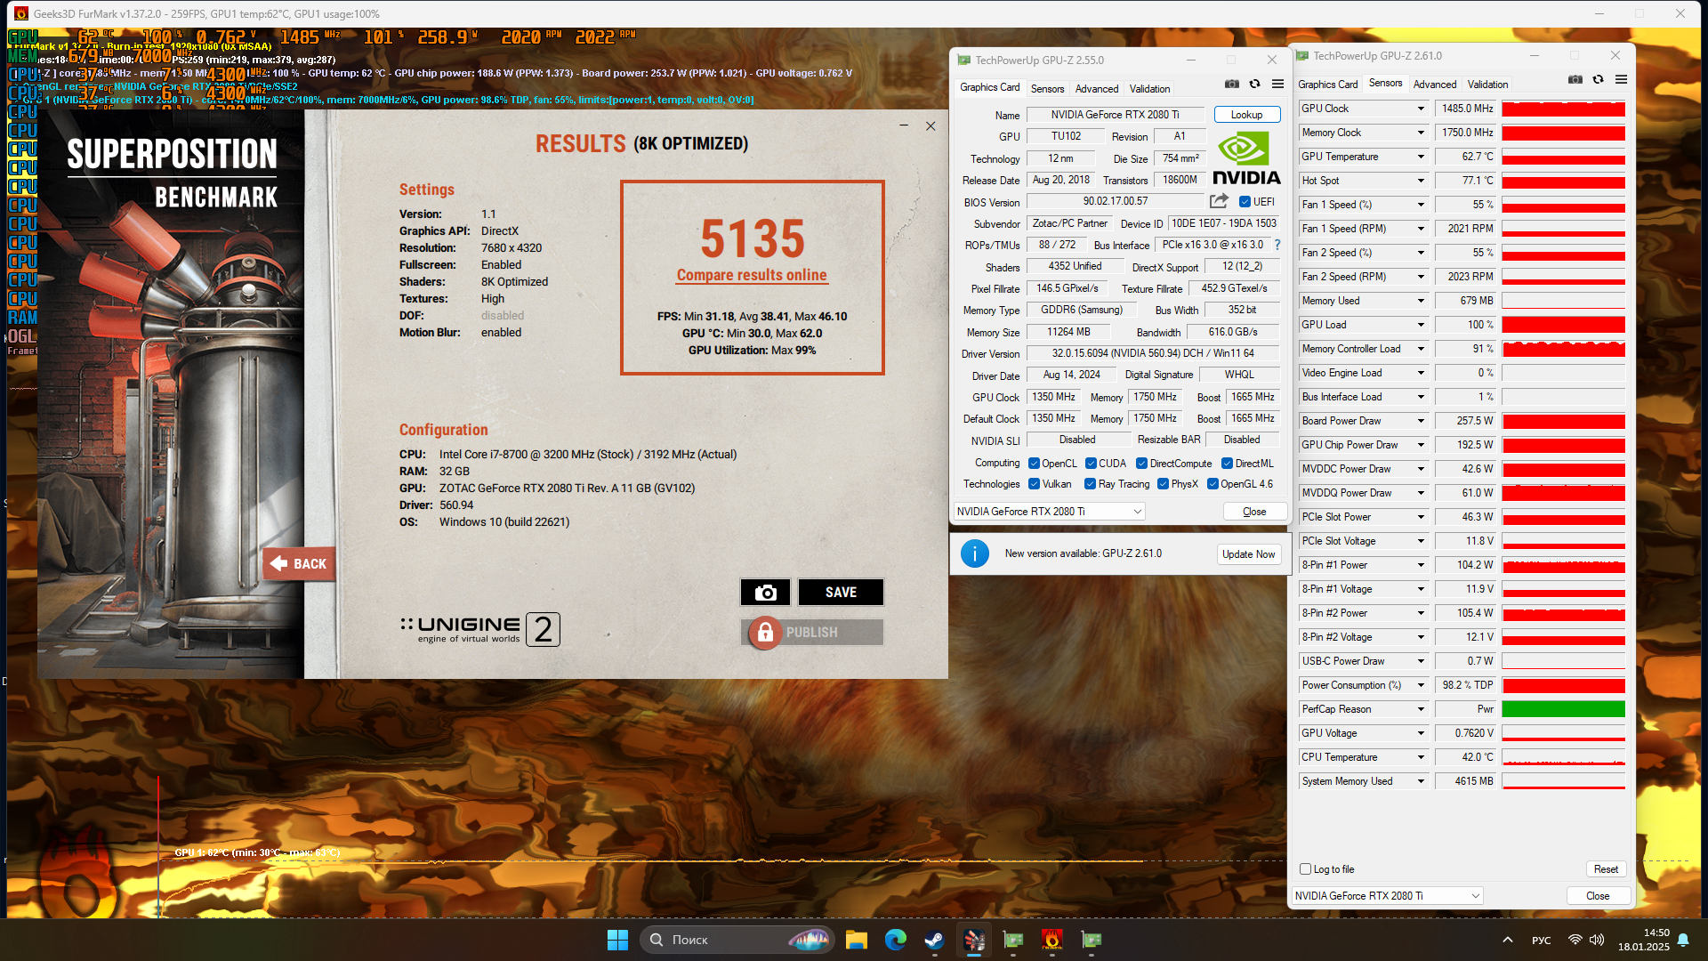Click the screenshot camera icon in Superposition results
The height and width of the screenshot is (961, 1708).
(x=765, y=593)
